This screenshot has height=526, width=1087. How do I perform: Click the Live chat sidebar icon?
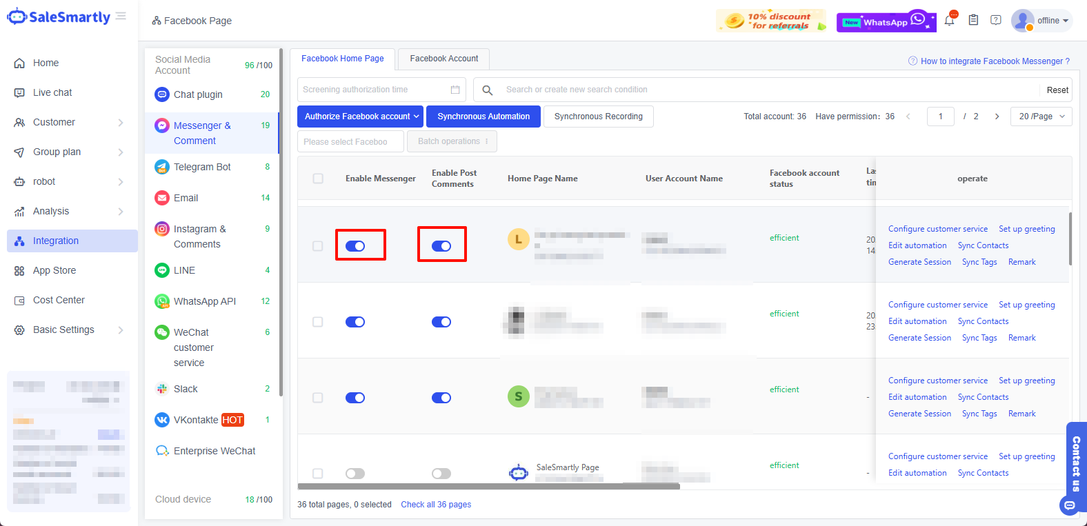coord(19,92)
